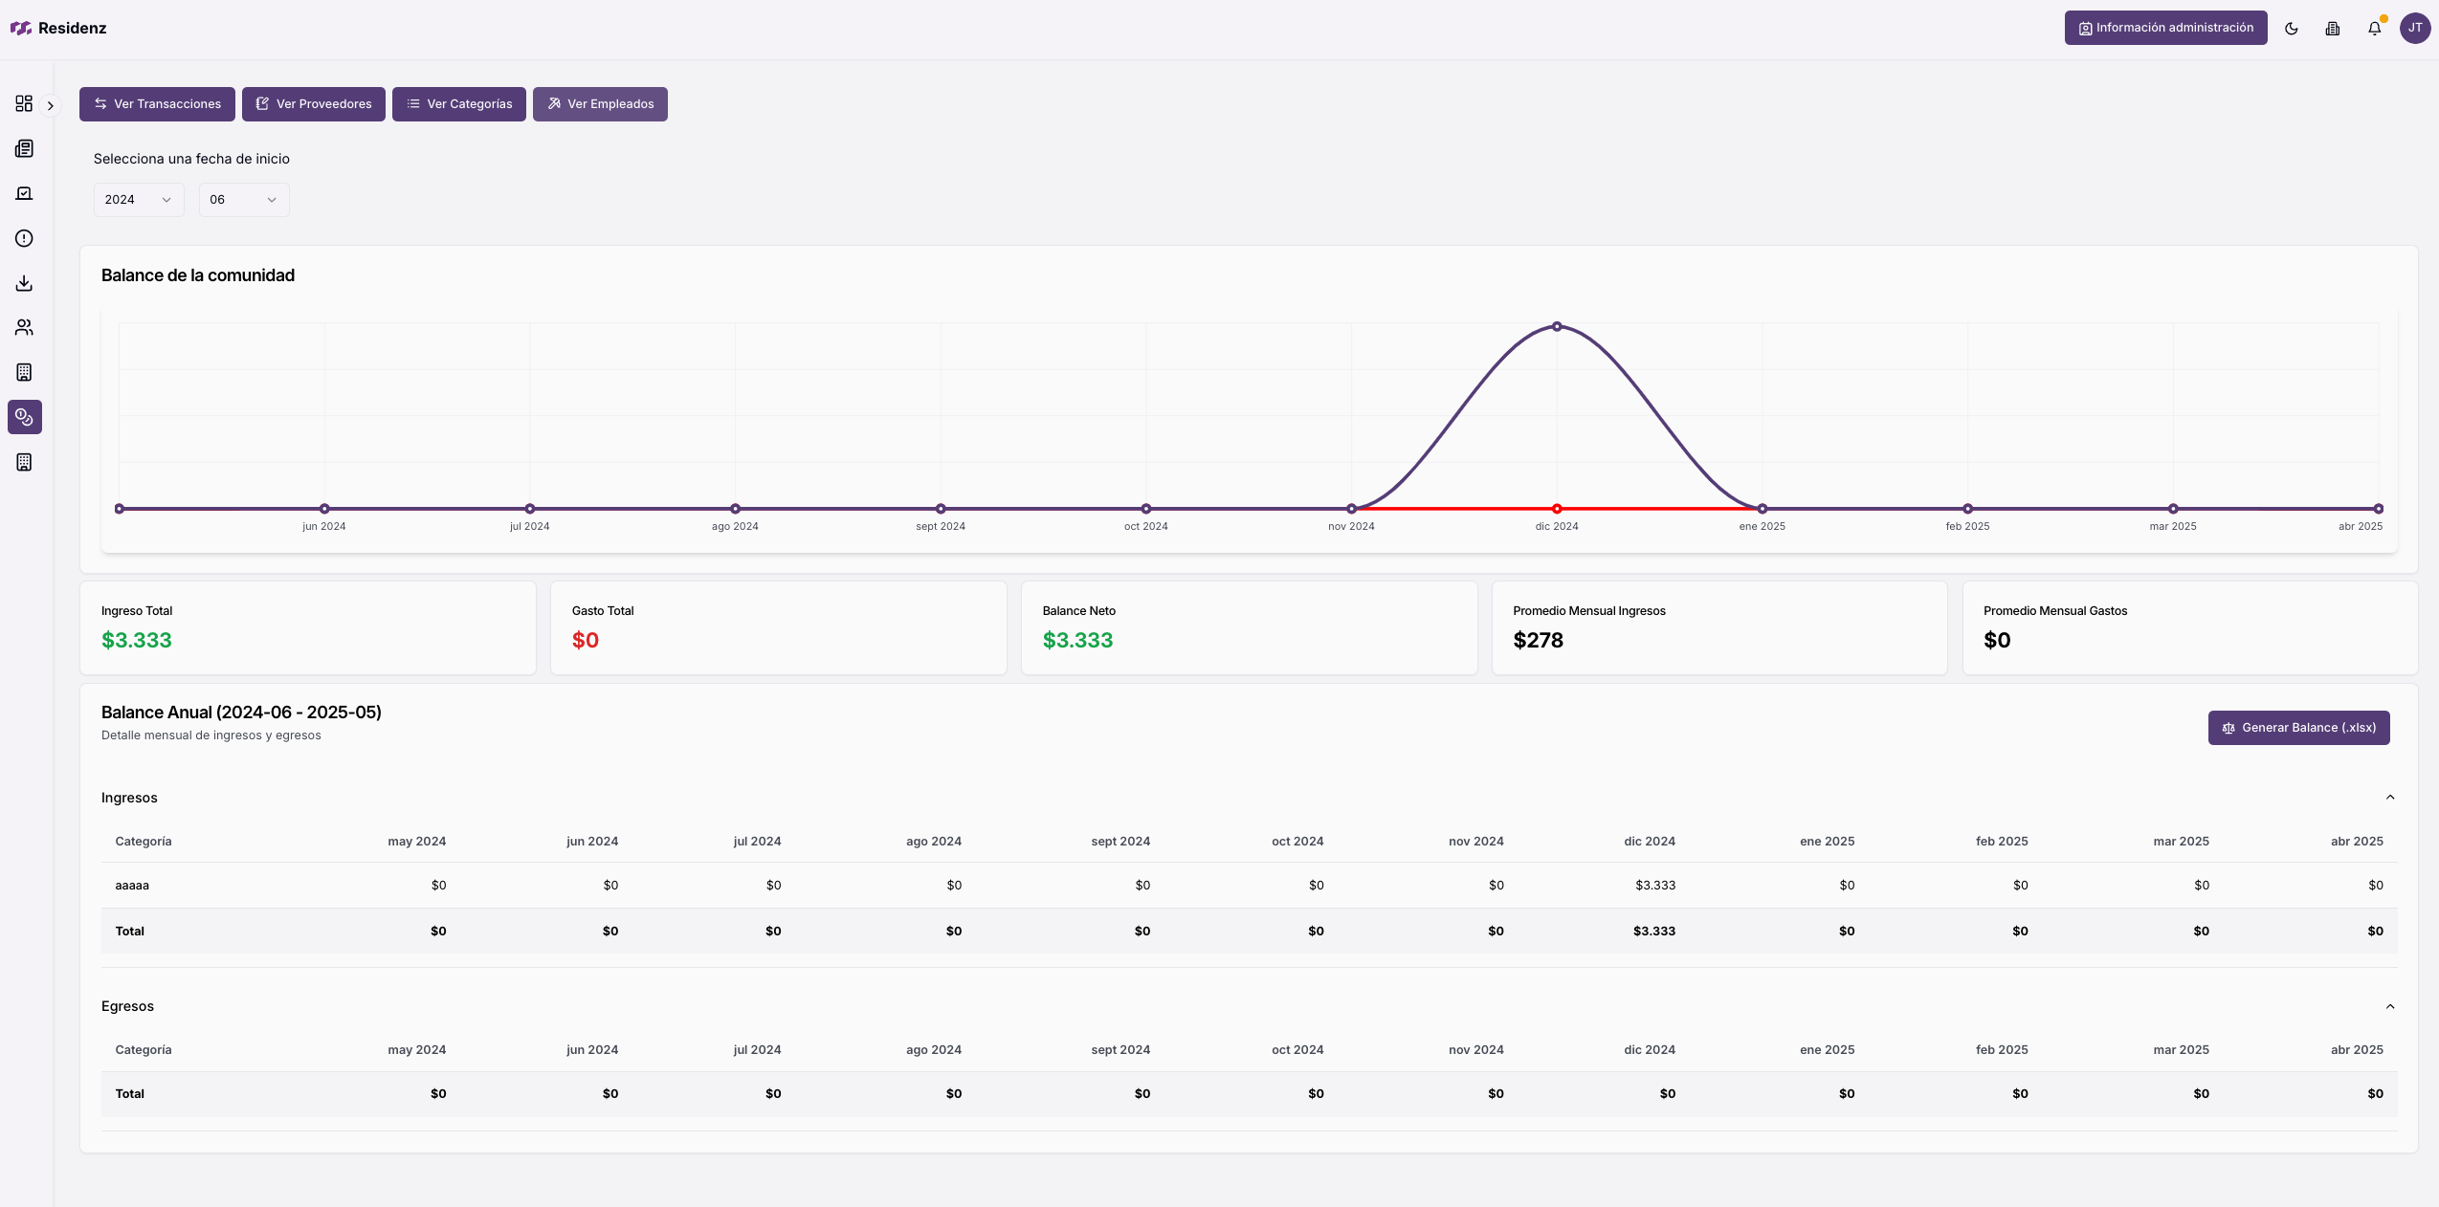This screenshot has width=2439, height=1207.
Task: Open the alerts exclamation icon in sidebar
Action: coord(24,238)
